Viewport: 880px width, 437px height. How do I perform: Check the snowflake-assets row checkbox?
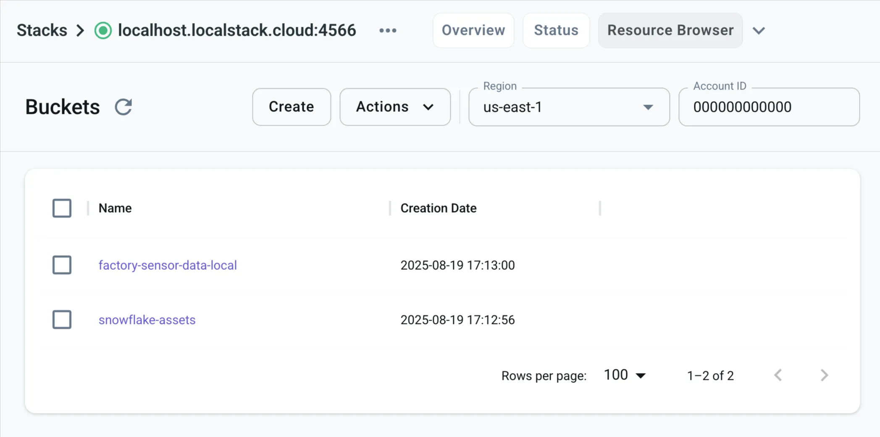point(62,320)
